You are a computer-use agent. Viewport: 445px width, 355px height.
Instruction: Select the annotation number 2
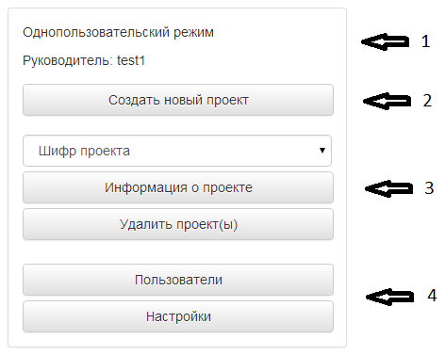427,101
